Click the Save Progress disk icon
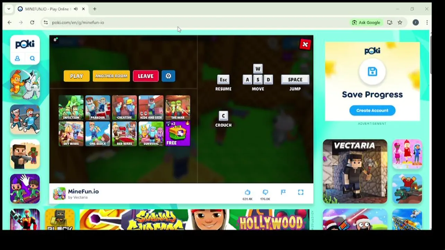Image resolution: width=445 pixels, height=250 pixels. [x=372, y=72]
